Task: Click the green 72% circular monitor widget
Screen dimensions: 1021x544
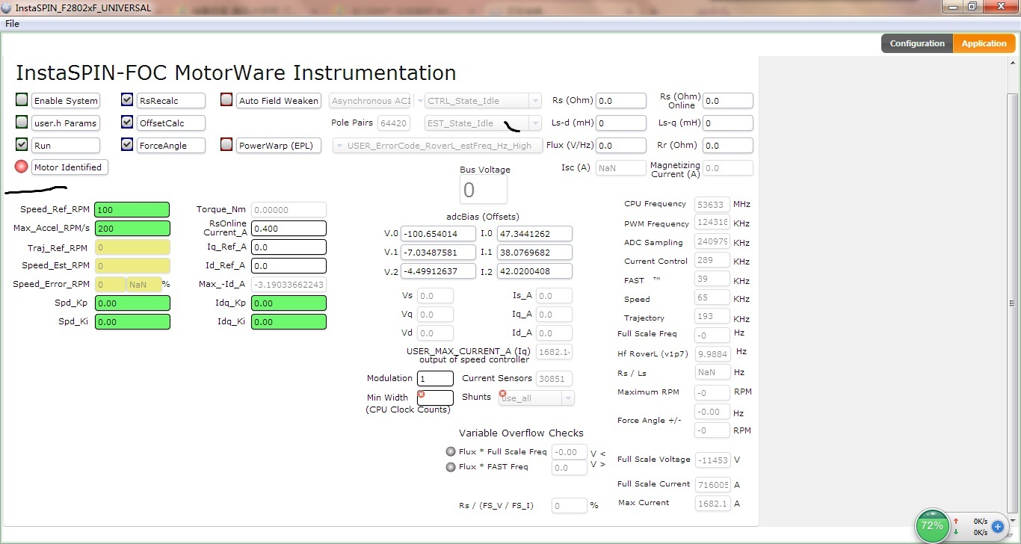Action: click(x=931, y=525)
